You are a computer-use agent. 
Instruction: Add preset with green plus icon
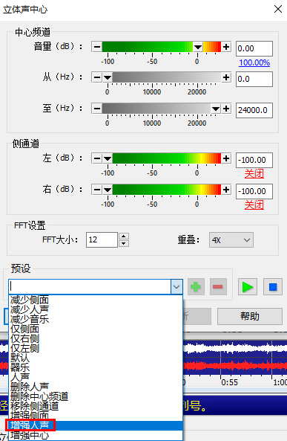(196, 286)
